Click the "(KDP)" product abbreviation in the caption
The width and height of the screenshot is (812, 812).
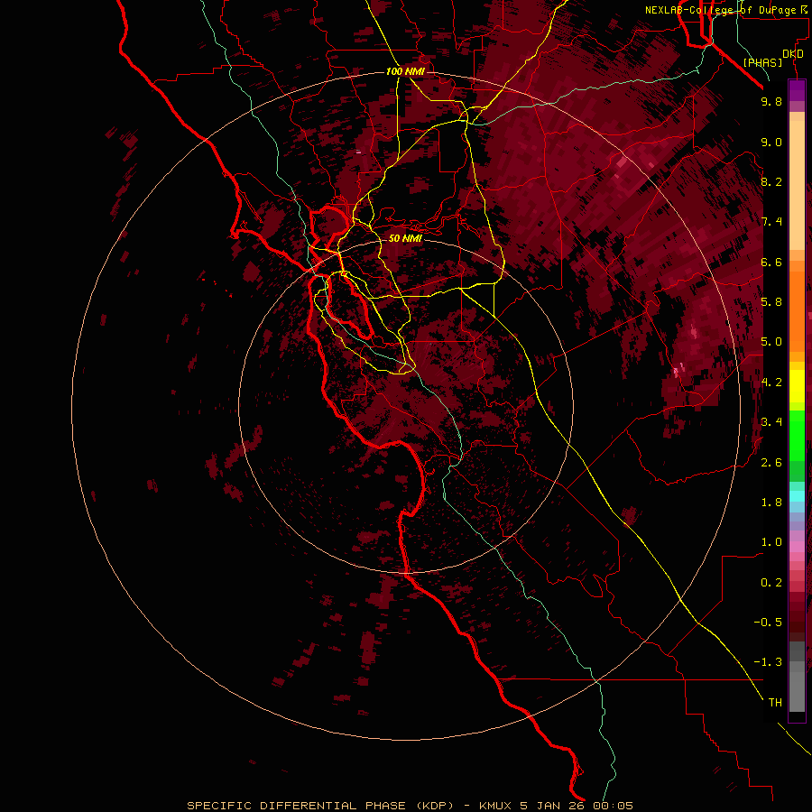[x=435, y=806]
